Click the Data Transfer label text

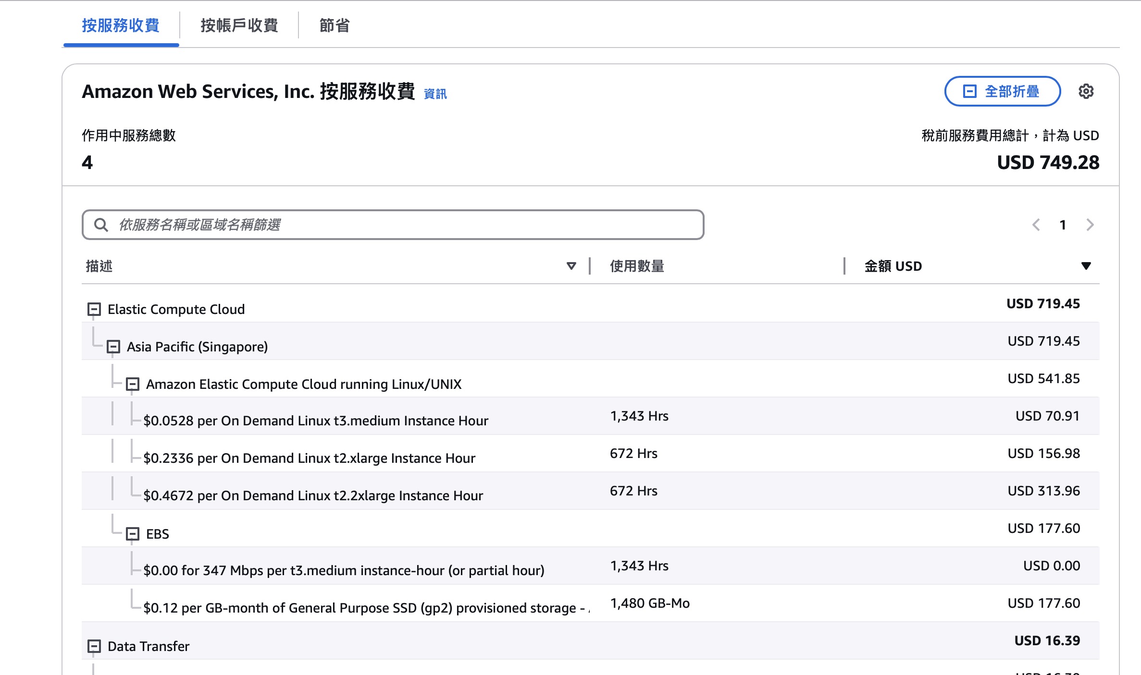(x=149, y=646)
